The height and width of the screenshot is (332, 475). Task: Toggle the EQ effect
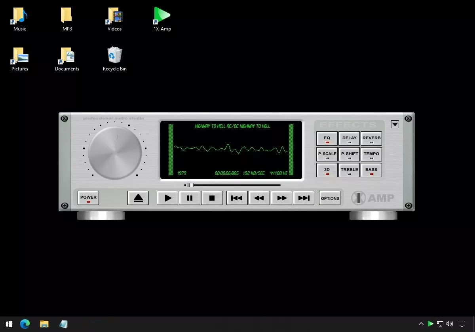pyautogui.click(x=327, y=138)
